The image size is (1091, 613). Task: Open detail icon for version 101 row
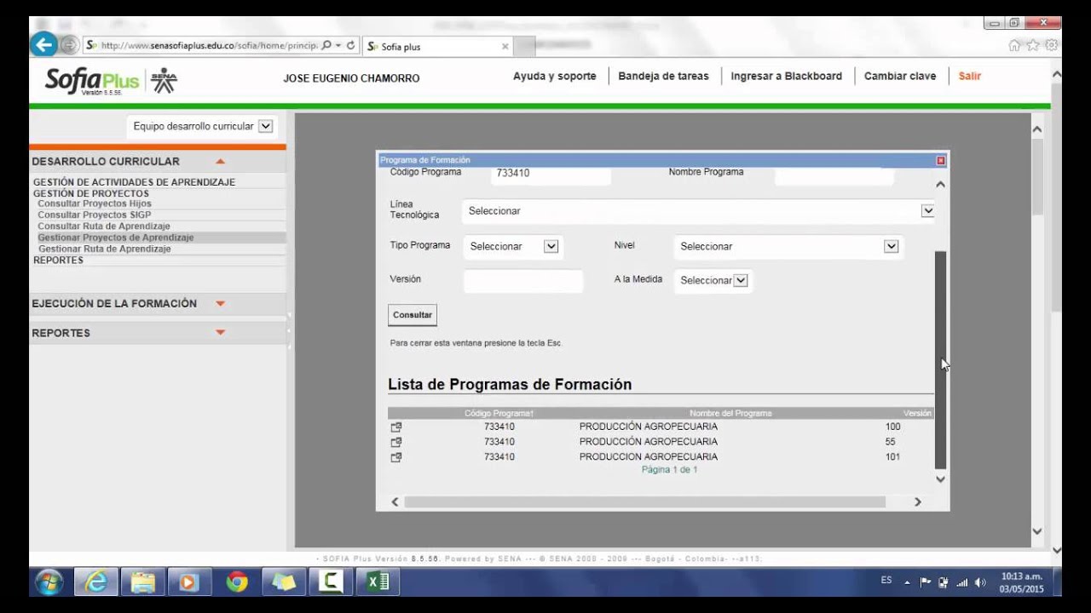pos(396,457)
